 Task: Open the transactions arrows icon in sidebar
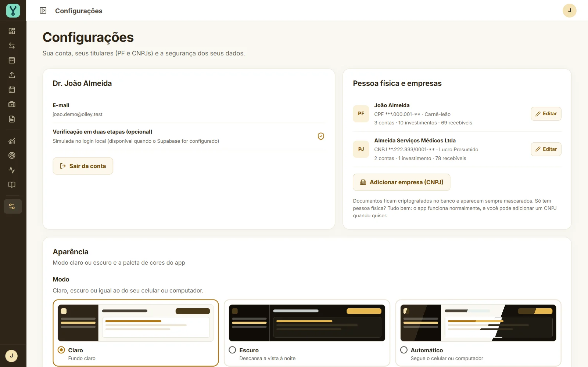click(x=12, y=46)
